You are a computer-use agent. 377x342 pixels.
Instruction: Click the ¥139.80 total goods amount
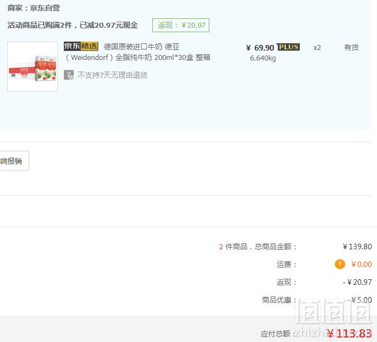(x=357, y=247)
